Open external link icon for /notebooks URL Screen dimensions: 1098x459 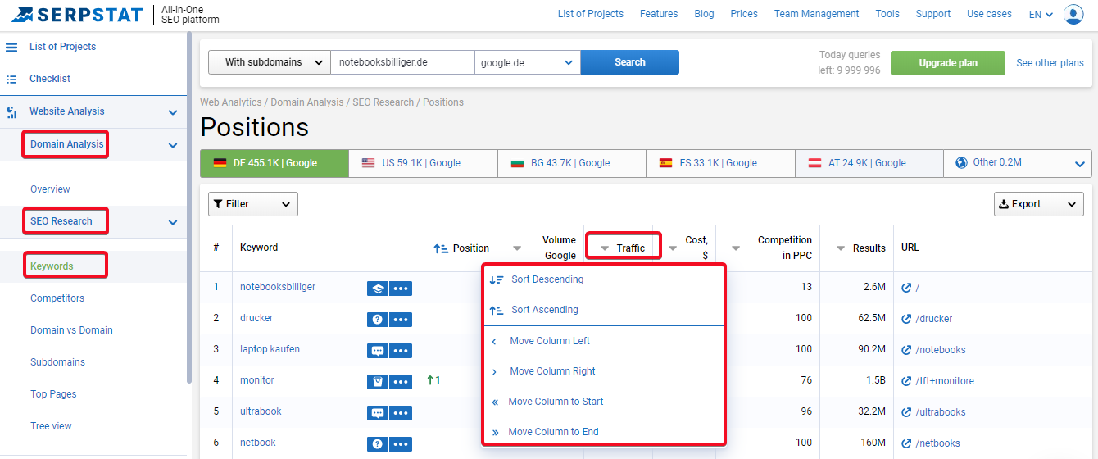click(x=906, y=350)
